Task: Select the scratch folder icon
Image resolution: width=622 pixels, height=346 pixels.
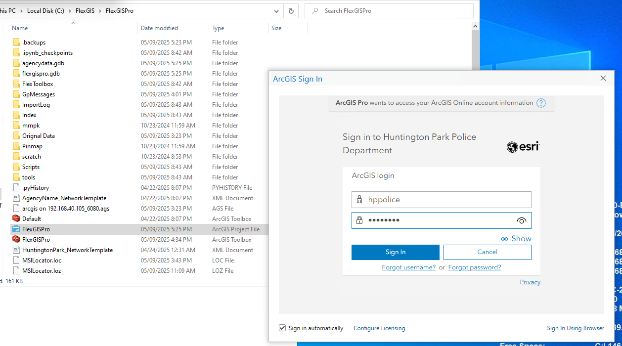Action: 16,157
